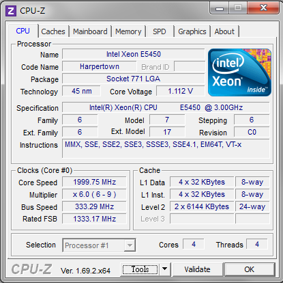Go to the SPD tab
The image size is (283, 283).
160,31
